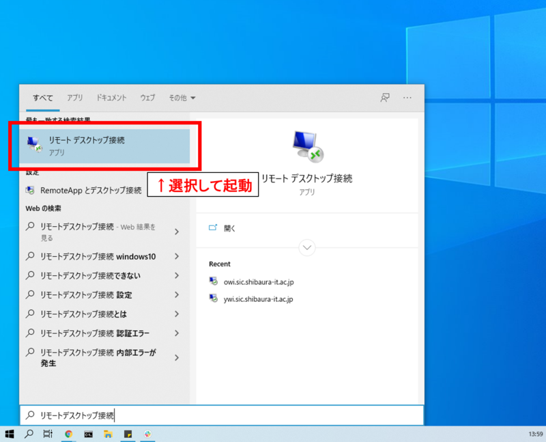Click the icon beside ywi.sic.shibaura-it.ac.jp
The image size is (546, 442).
214,299
